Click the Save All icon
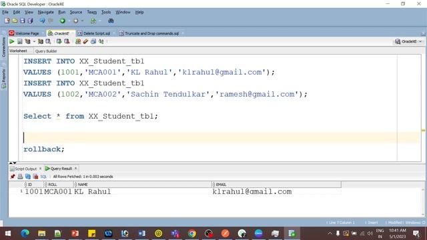427x240 pixels. (30, 21)
